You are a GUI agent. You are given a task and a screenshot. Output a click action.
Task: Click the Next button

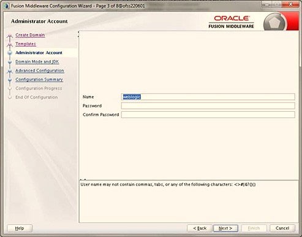click(225, 228)
